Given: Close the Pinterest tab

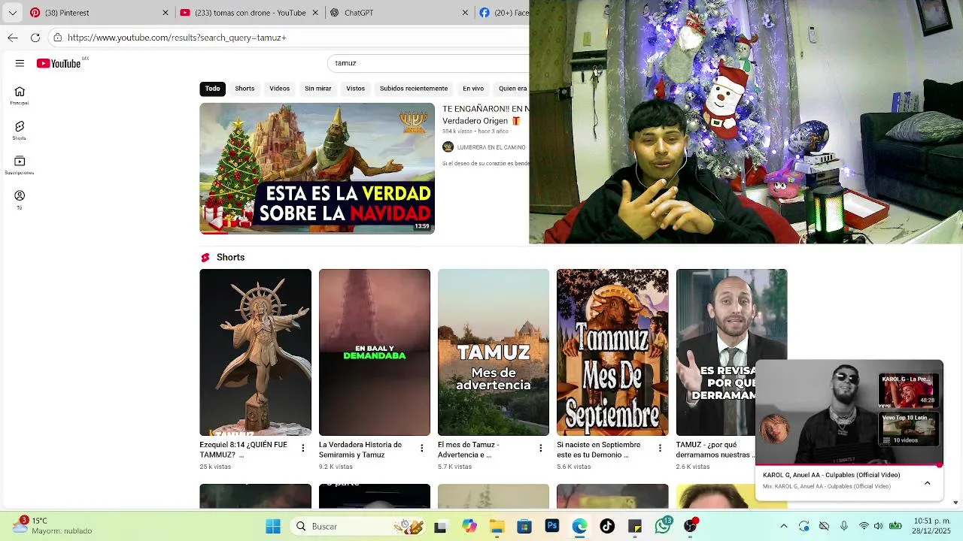Looking at the screenshot, I should (x=166, y=13).
